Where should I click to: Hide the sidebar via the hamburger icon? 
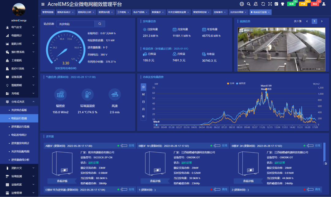pos(43,4)
